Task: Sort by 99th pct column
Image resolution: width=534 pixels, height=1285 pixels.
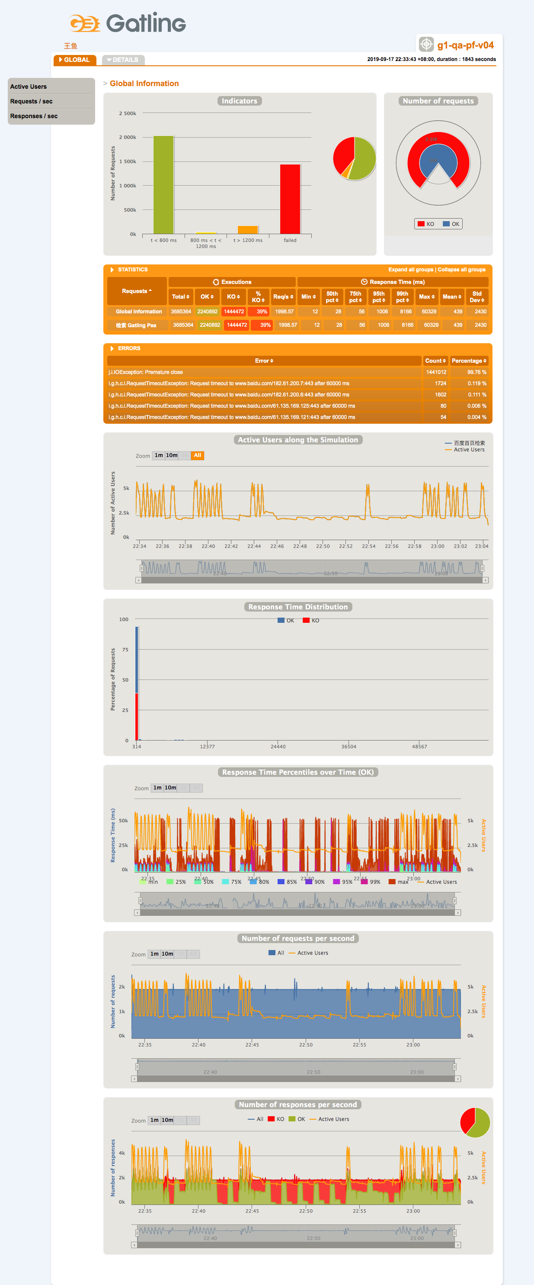Action: [403, 297]
